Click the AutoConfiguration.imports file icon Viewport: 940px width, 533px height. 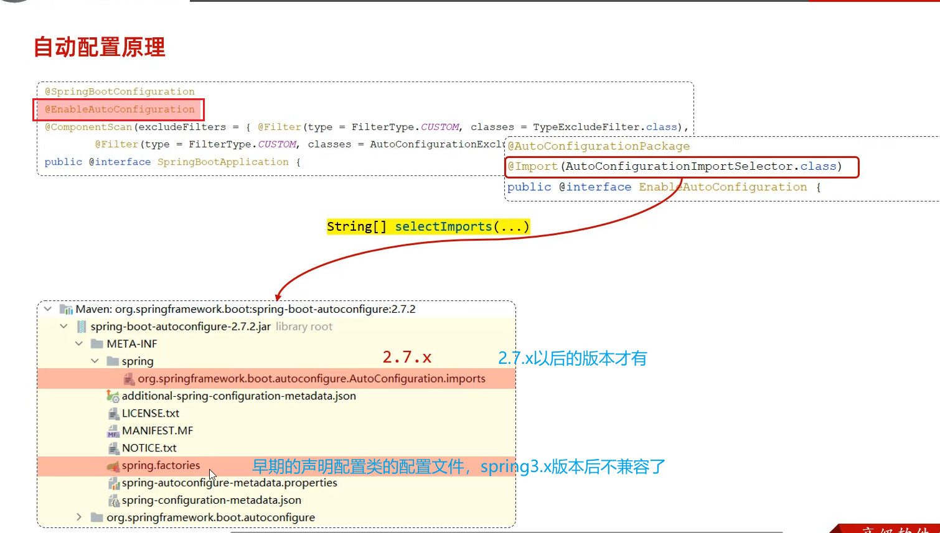click(x=129, y=379)
